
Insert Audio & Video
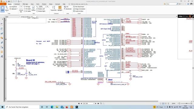pyautogui.click(x=78, y=11)
